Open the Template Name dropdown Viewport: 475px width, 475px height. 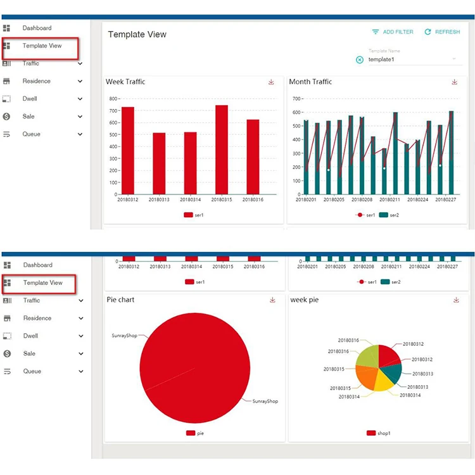(x=415, y=60)
